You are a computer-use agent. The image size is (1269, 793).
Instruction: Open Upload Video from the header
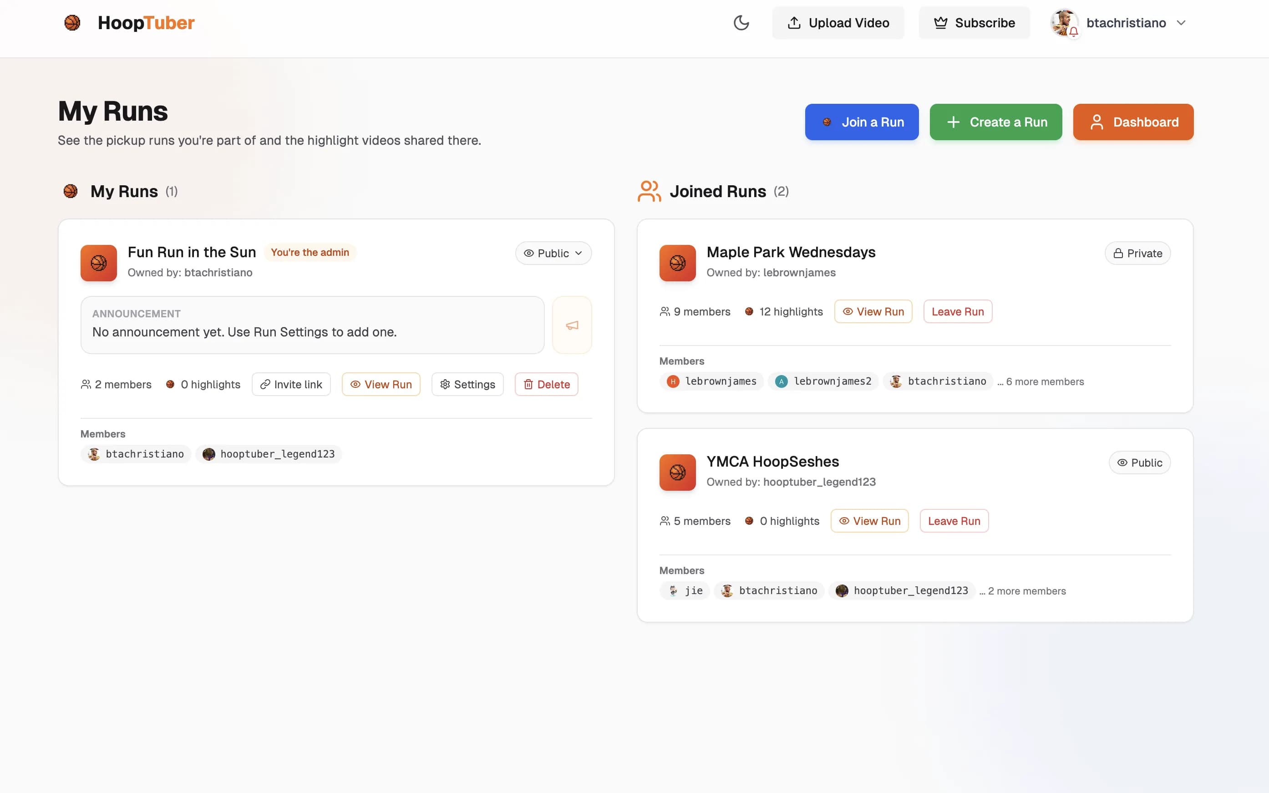click(x=838, y=23)
